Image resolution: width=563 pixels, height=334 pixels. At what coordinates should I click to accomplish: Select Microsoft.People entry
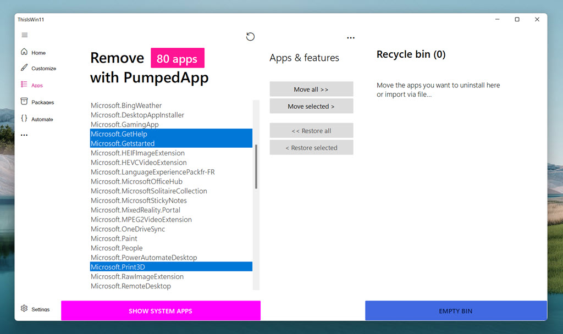[171, 248]
